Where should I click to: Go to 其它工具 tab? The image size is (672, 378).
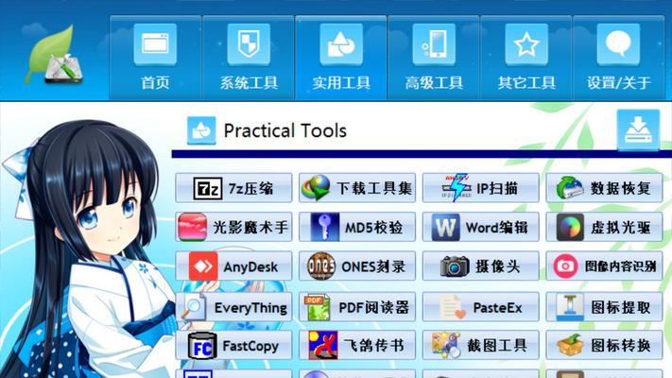click(526, 58)
